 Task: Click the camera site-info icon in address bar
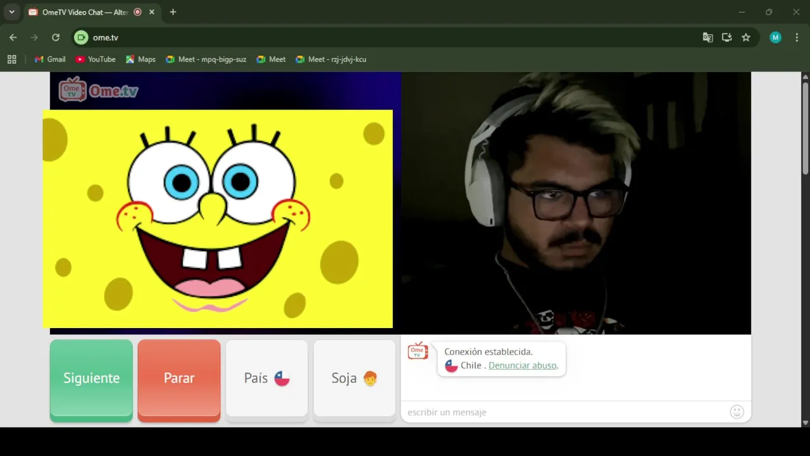point(81,37)
